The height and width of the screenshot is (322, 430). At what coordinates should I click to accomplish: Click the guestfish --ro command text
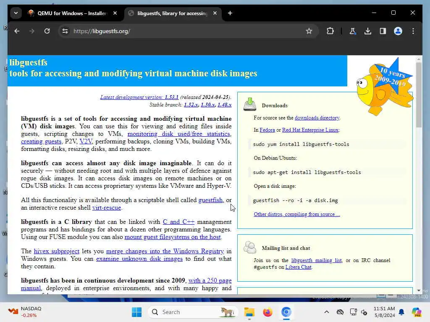point(295,200)
